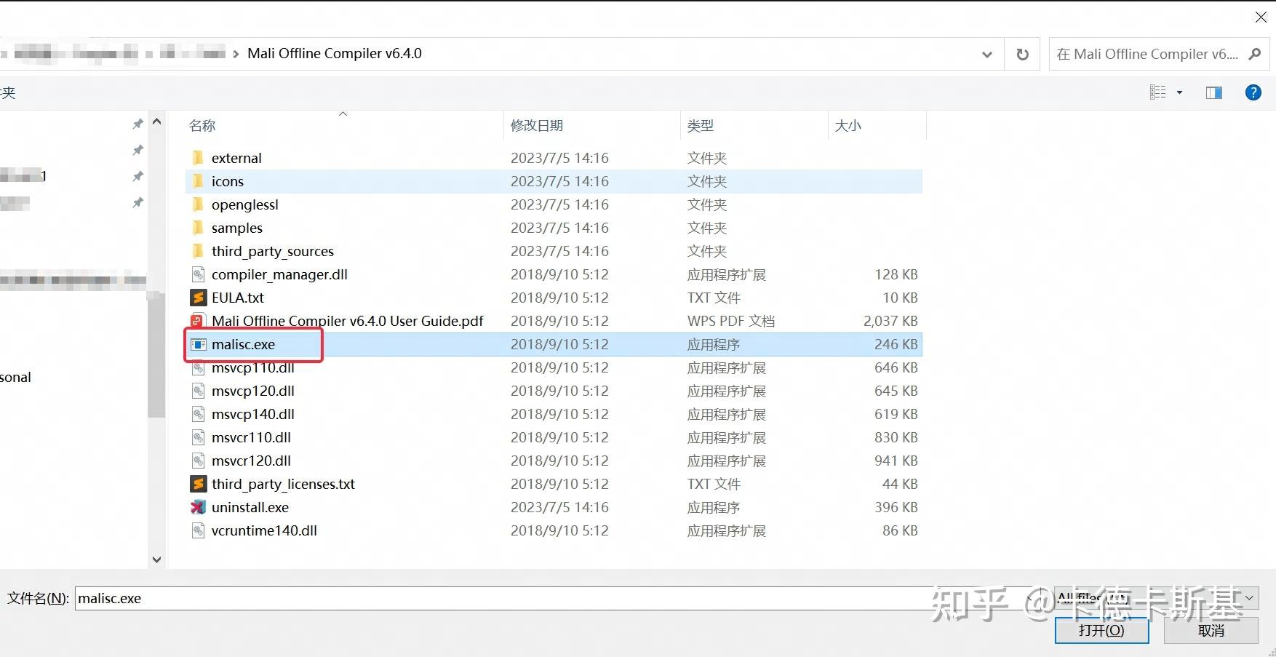Click the 246 KB size cell
The height and width of the screenshot is (657, 1276).
coord(896,344)
